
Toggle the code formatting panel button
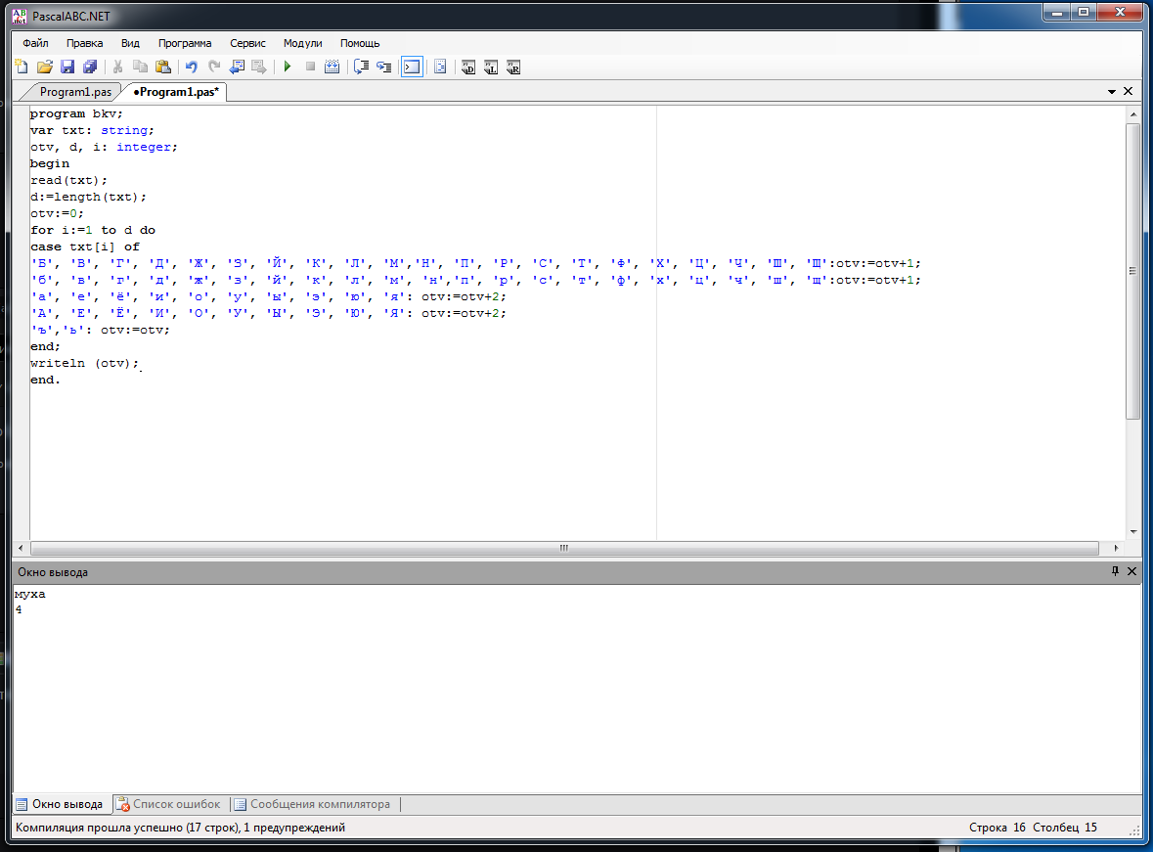click(440, 67)
